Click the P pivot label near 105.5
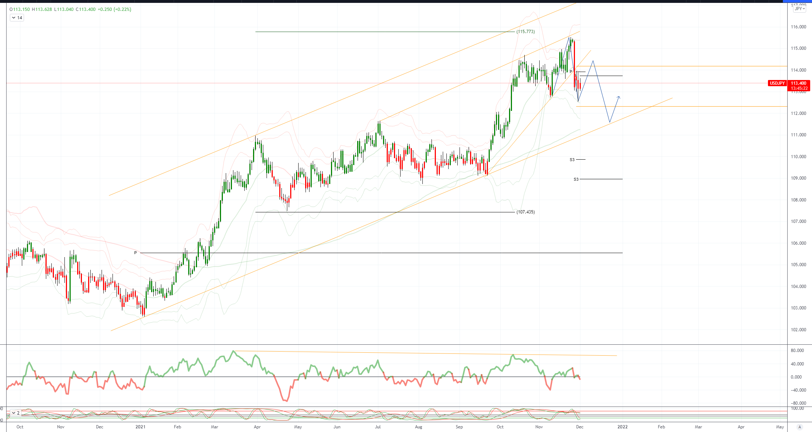812x432 pixels. (x=135, y=253)
